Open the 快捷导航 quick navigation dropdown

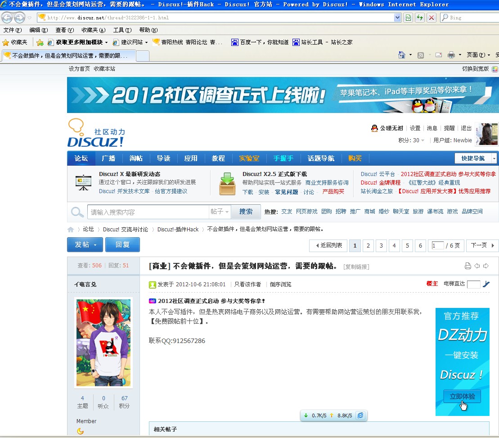click(x=476, y=158)
